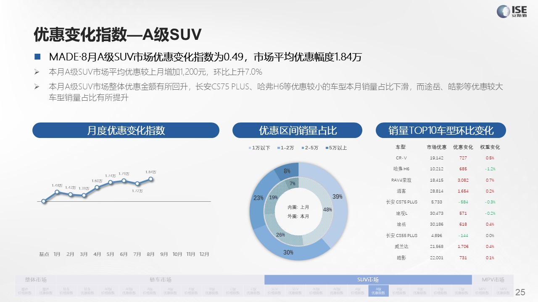Screen dimensions: 538x302
Task: Open the 整体价格指数 sub-tab
Action: pyautogui.click(x=25, y=290)
